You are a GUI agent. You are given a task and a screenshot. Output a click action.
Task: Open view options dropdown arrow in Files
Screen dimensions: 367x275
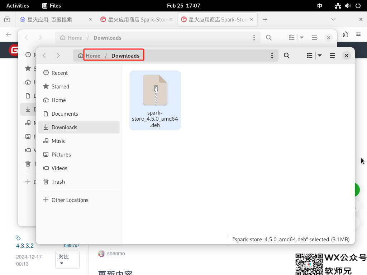click(x=319, y=56)
